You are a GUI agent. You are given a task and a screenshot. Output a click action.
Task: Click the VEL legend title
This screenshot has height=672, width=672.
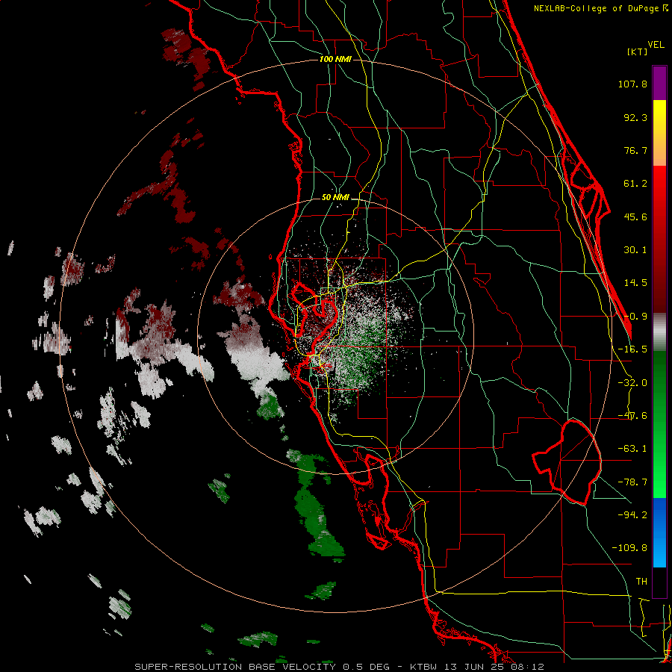coord(656,45)
